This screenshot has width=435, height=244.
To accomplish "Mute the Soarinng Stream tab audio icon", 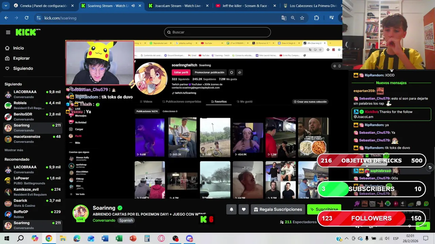I will (133, 6).
